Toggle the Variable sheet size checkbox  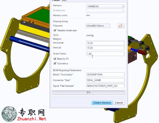point(55,30)
